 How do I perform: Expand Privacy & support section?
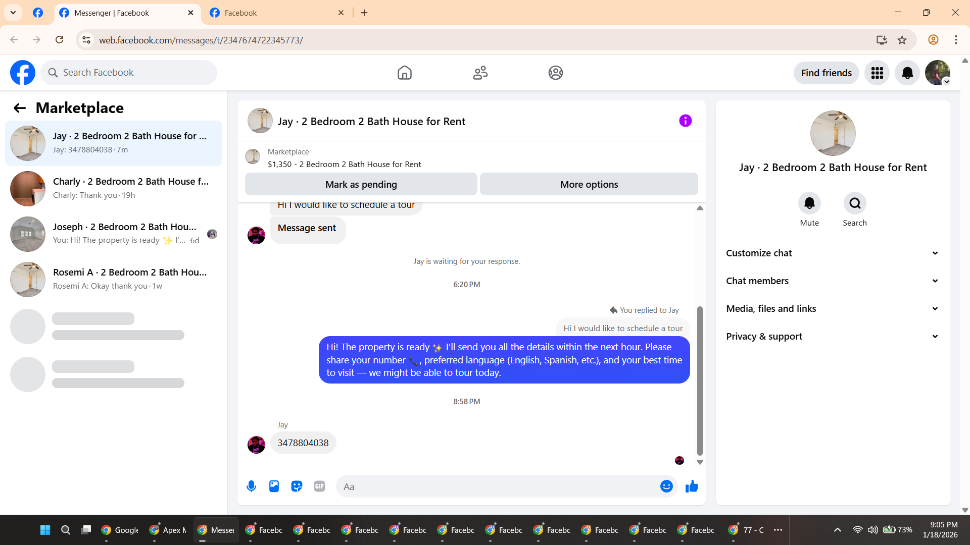tap(832, 337)
